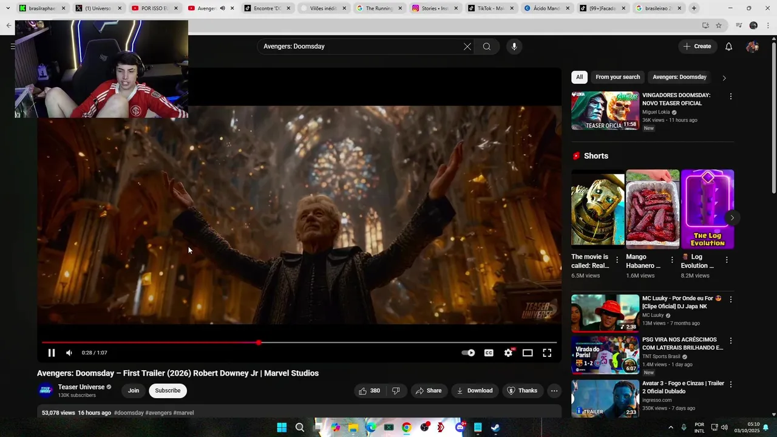Go back with the browser back arrow

point(8,25)
